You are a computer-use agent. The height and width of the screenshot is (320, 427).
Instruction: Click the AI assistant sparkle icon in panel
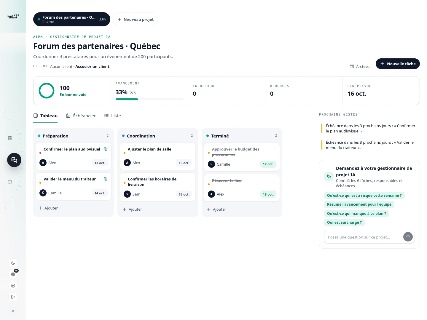coord(329,177)
